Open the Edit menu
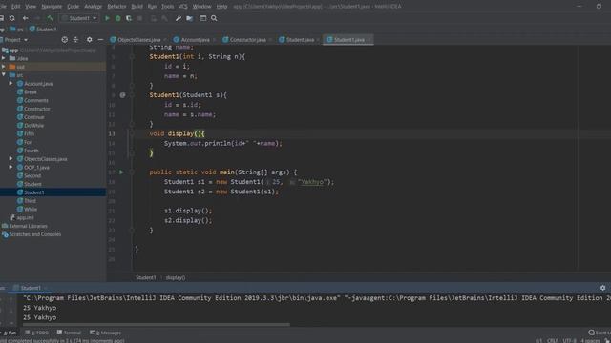 point(15,7)
